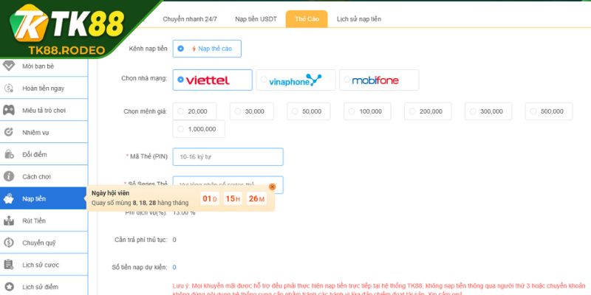This screenshot has width=591, height=295.
Task: Click the Cách chơi info icon
Action: [9, 177]
